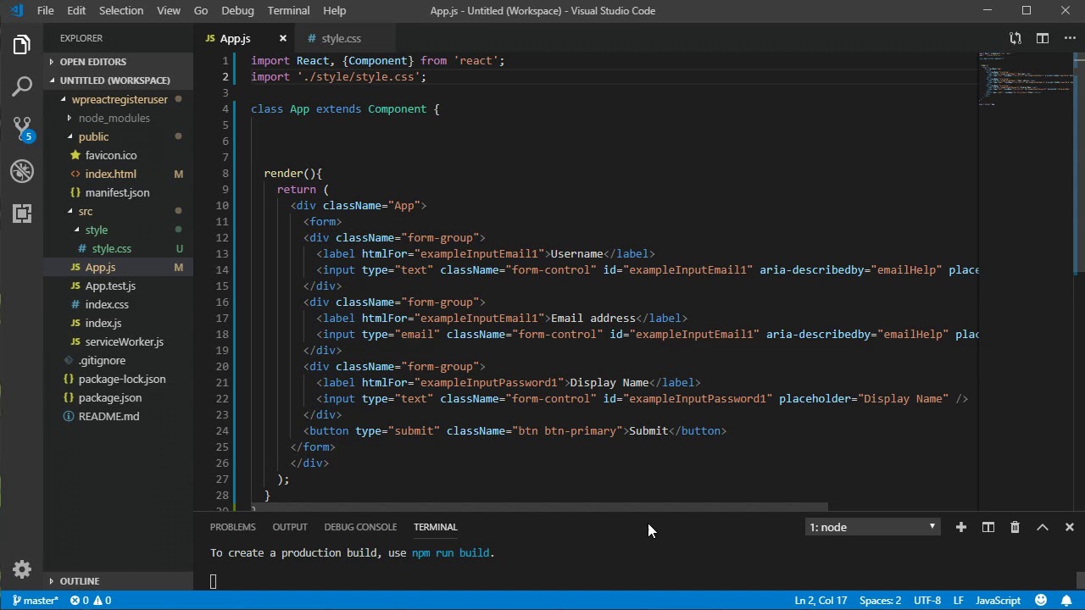Switch to the Output panel tab
The image size is (1085, 610).
(x=290, y=527)
